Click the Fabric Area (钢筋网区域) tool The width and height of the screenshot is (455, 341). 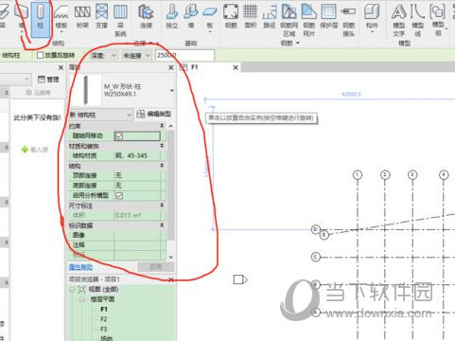coord(289,20)
